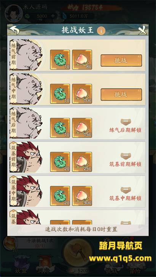Tap the jade reward showing 20 in 筑基中期 row
156x277 pixels.
pos(60,196)
